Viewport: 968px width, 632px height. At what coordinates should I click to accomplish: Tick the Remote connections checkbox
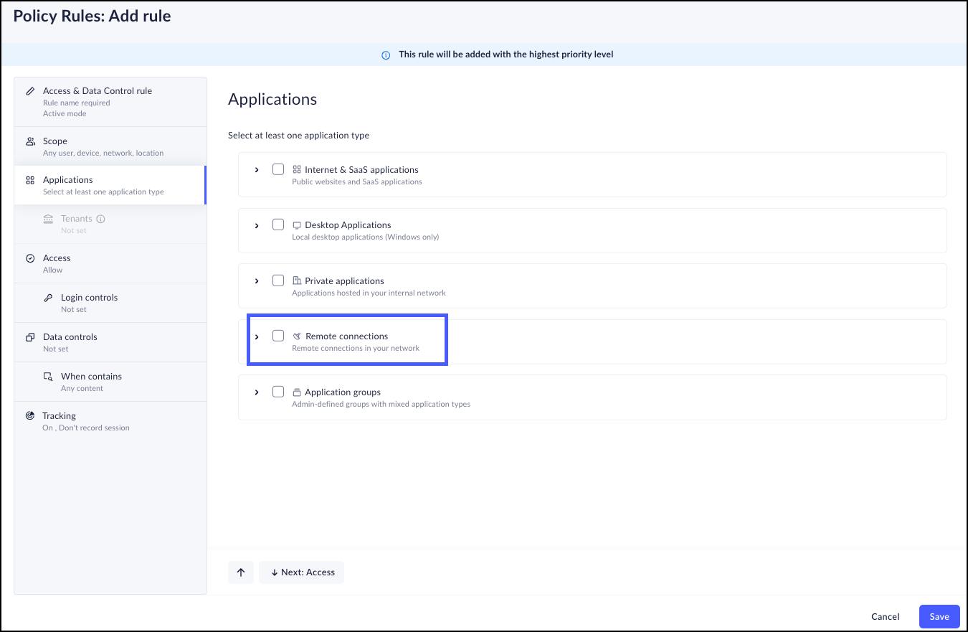coord(278,336)
